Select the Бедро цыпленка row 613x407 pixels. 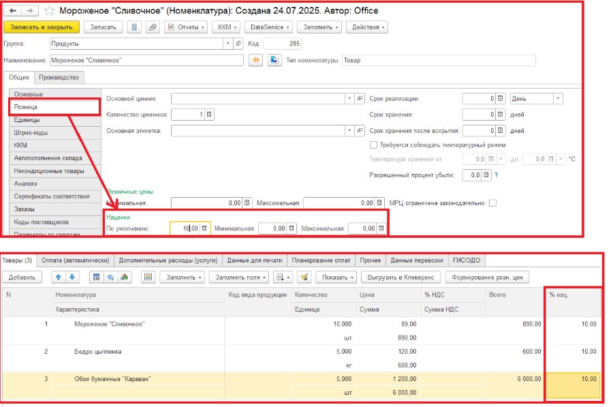click(301, 358)
